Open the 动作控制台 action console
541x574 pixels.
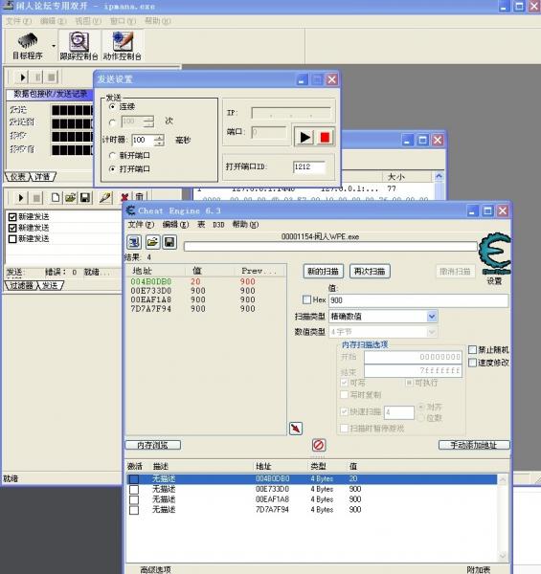click(x=122, y=46)
